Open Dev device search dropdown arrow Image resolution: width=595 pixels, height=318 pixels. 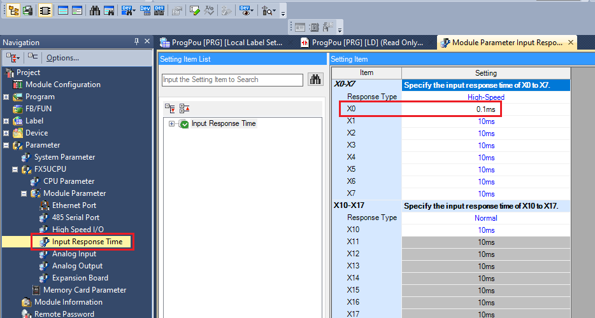point(134,11)
